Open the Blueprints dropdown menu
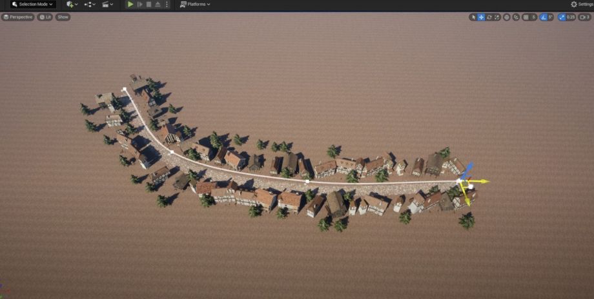 click(90, 5)
